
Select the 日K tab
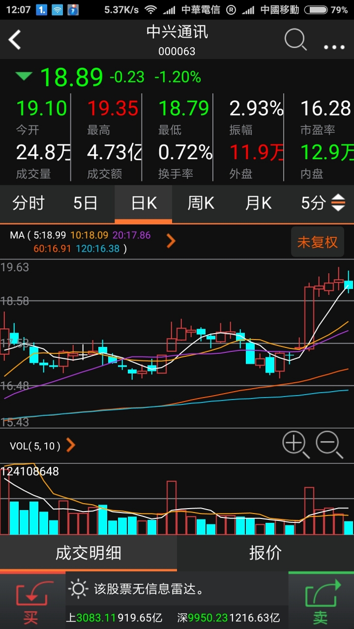[144, 203]
